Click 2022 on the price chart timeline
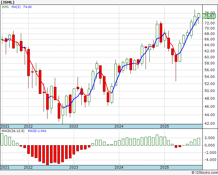Viewport: 218px width, 175px height. click(28, 126)
